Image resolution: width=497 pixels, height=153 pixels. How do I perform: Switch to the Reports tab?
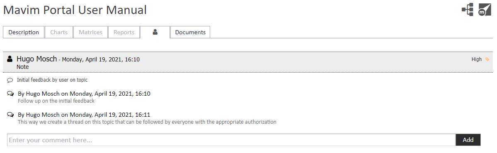(124, 32)
